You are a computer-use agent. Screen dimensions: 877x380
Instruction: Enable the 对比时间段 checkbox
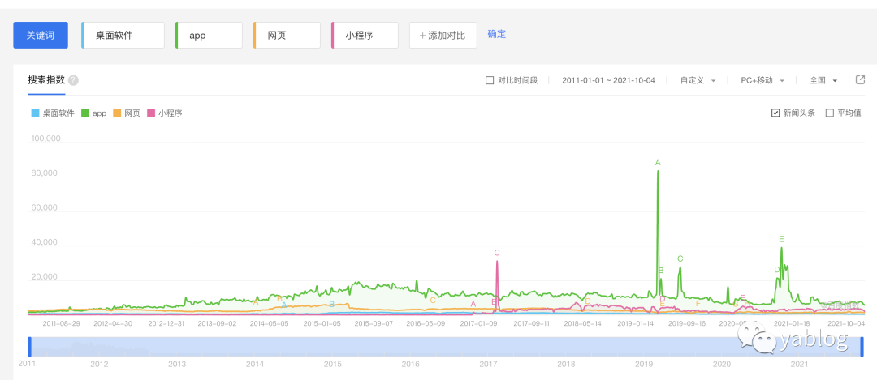[489, 80]
